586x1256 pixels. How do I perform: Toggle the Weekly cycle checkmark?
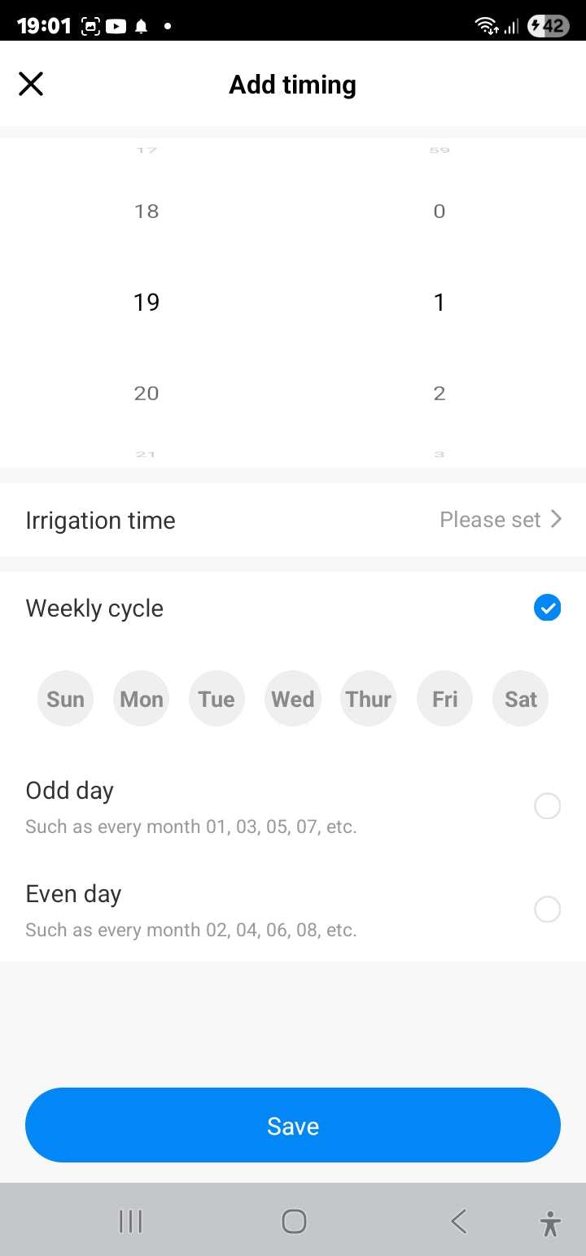[x=547, y=608]
